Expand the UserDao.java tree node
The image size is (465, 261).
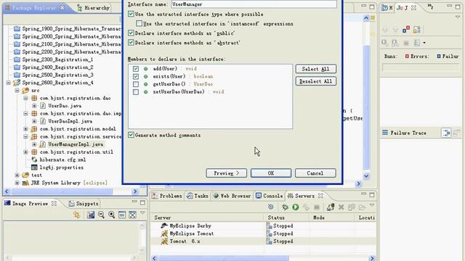click(34, 106)
